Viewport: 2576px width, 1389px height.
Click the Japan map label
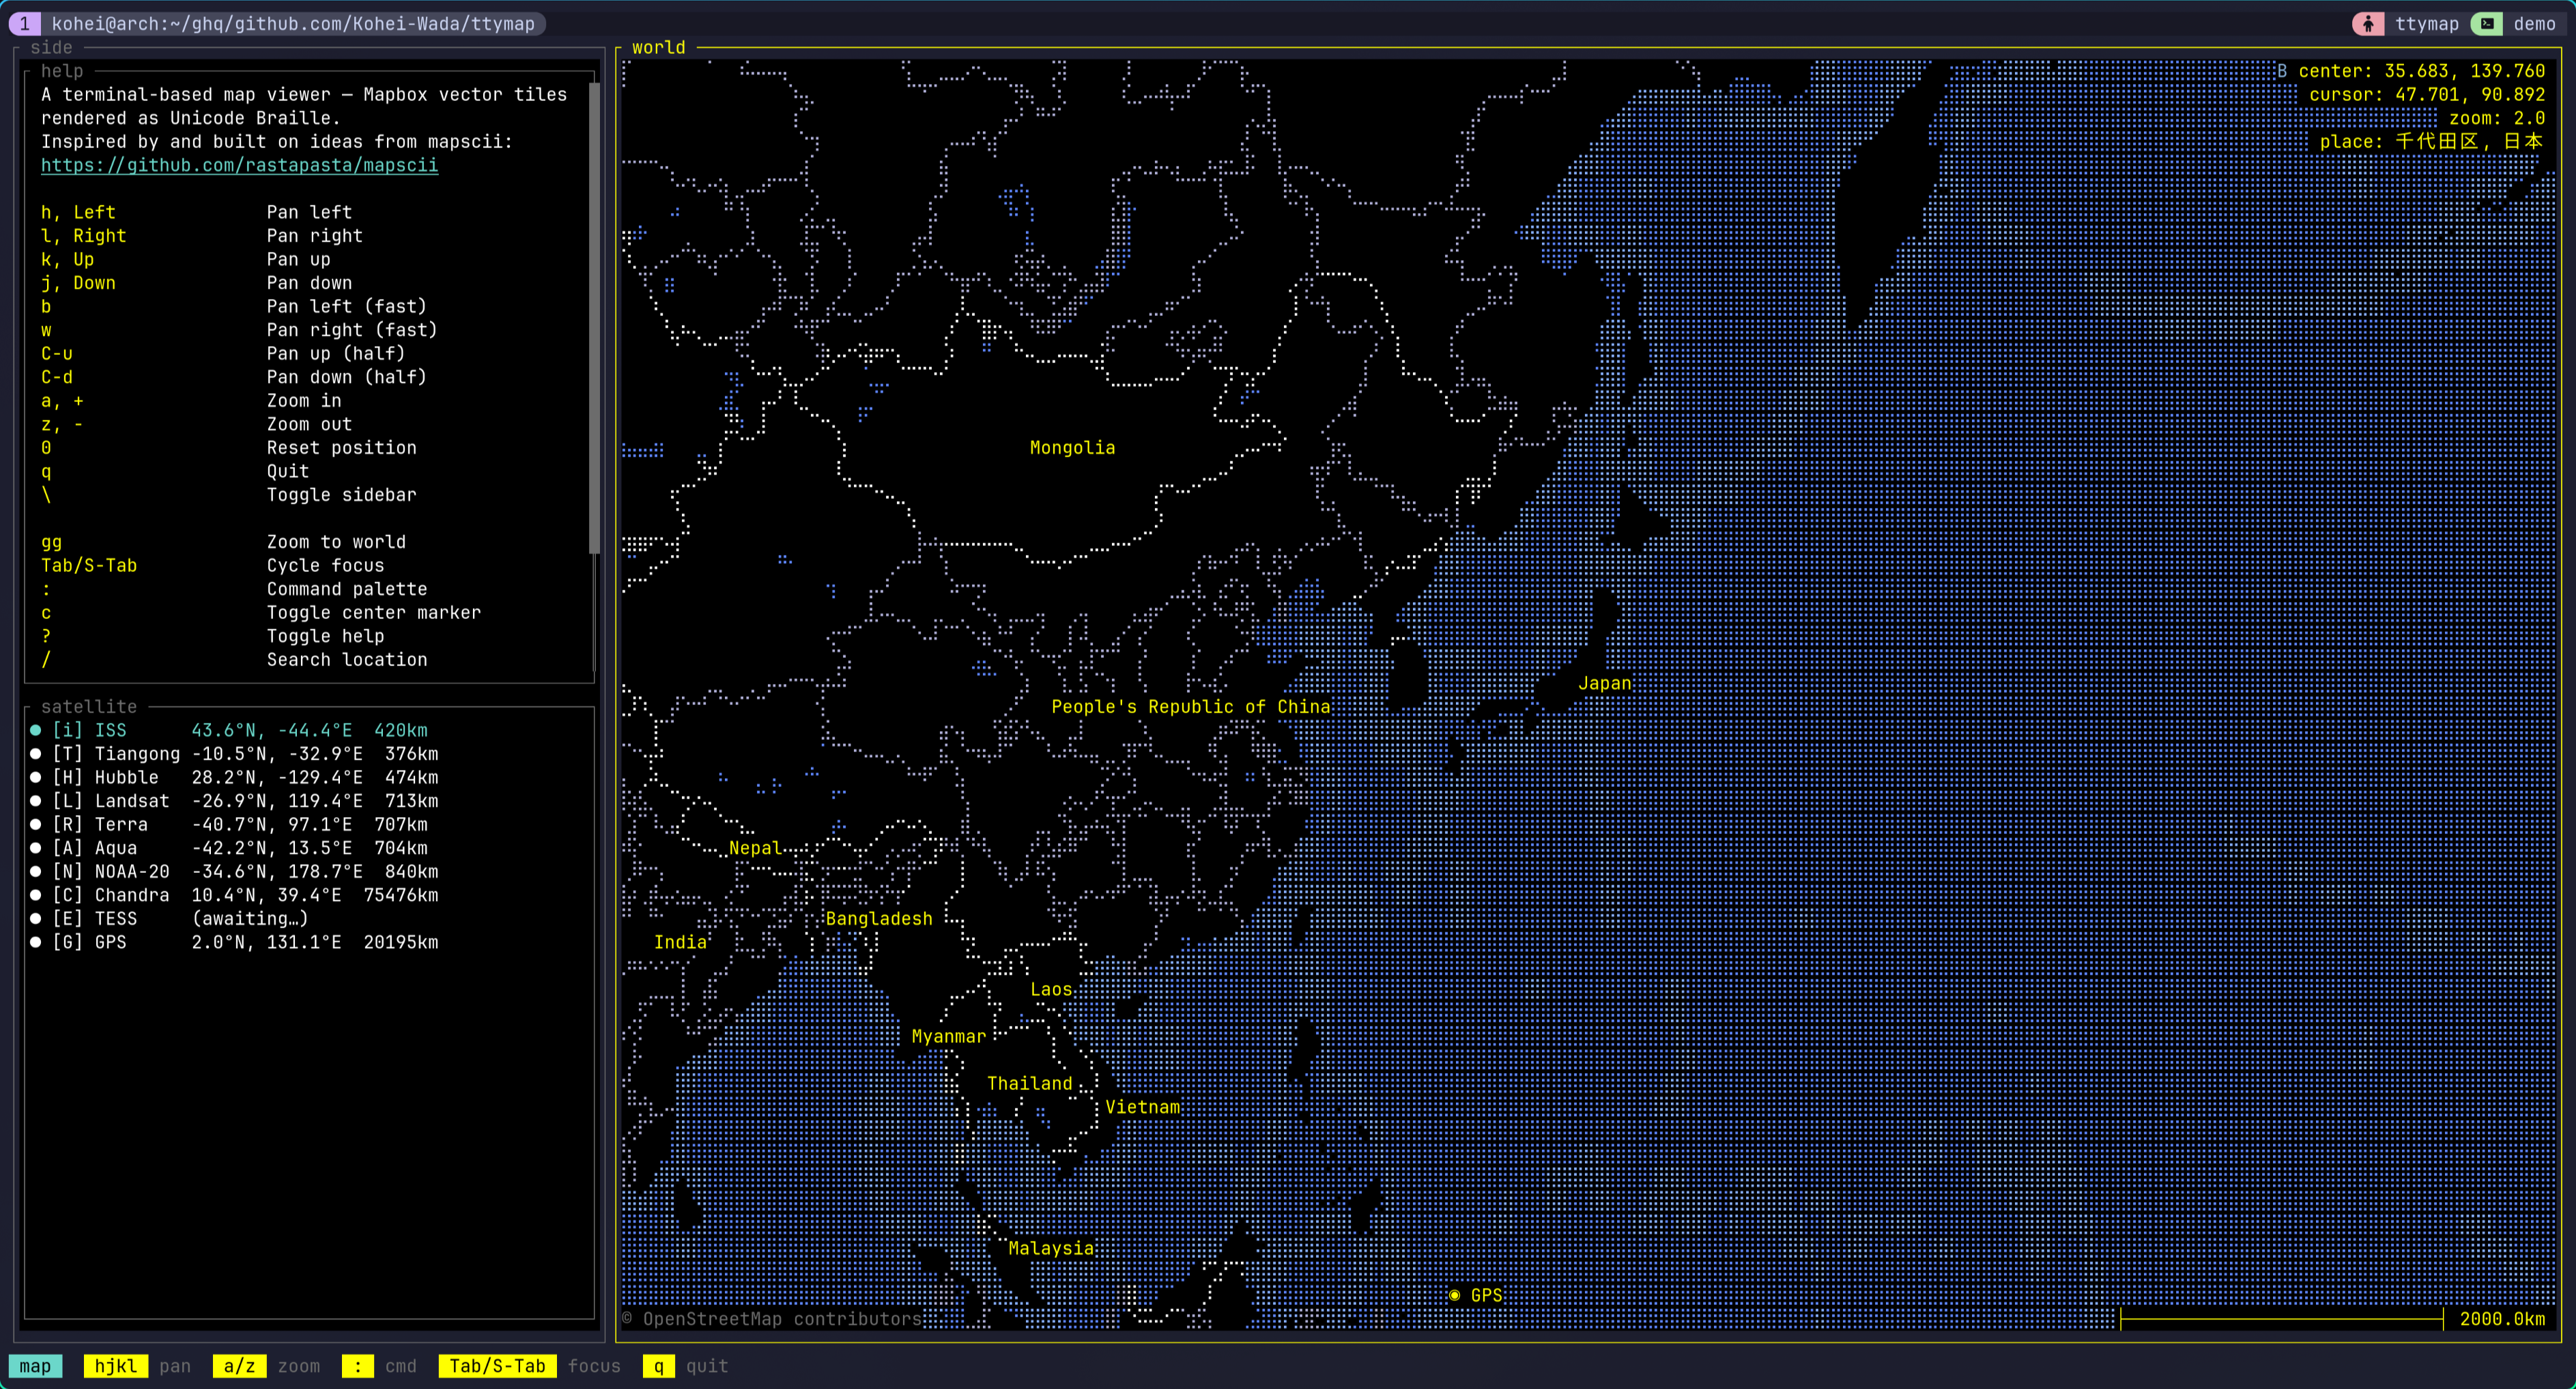[1604, 683]
